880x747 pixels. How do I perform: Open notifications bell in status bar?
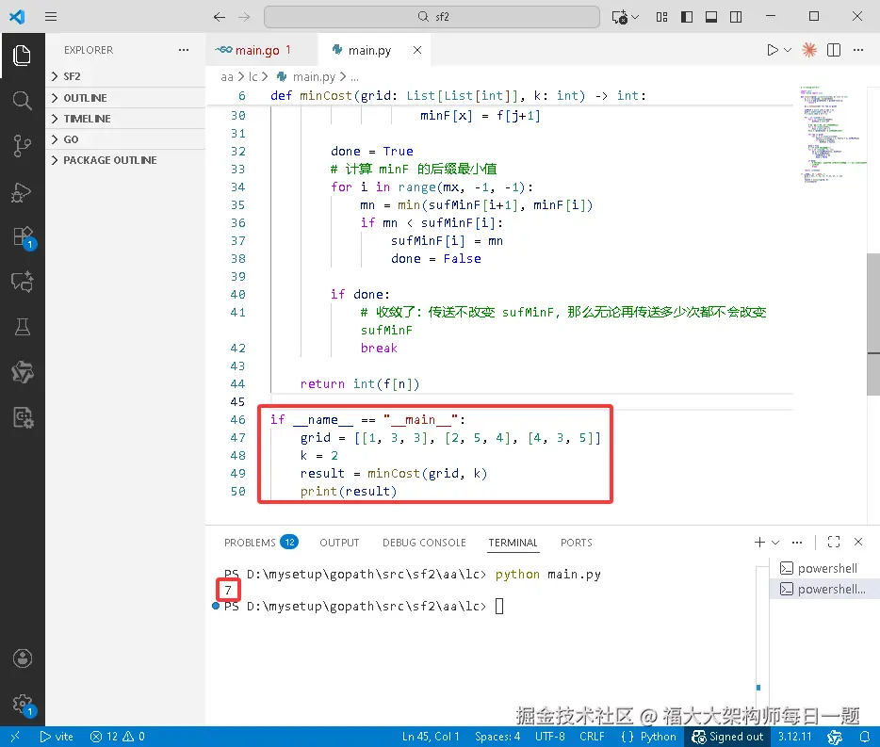click(864, 737)
